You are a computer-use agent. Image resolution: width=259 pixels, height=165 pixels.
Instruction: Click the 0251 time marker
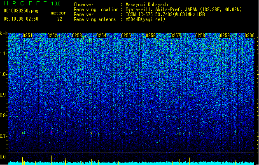(28, 35)
